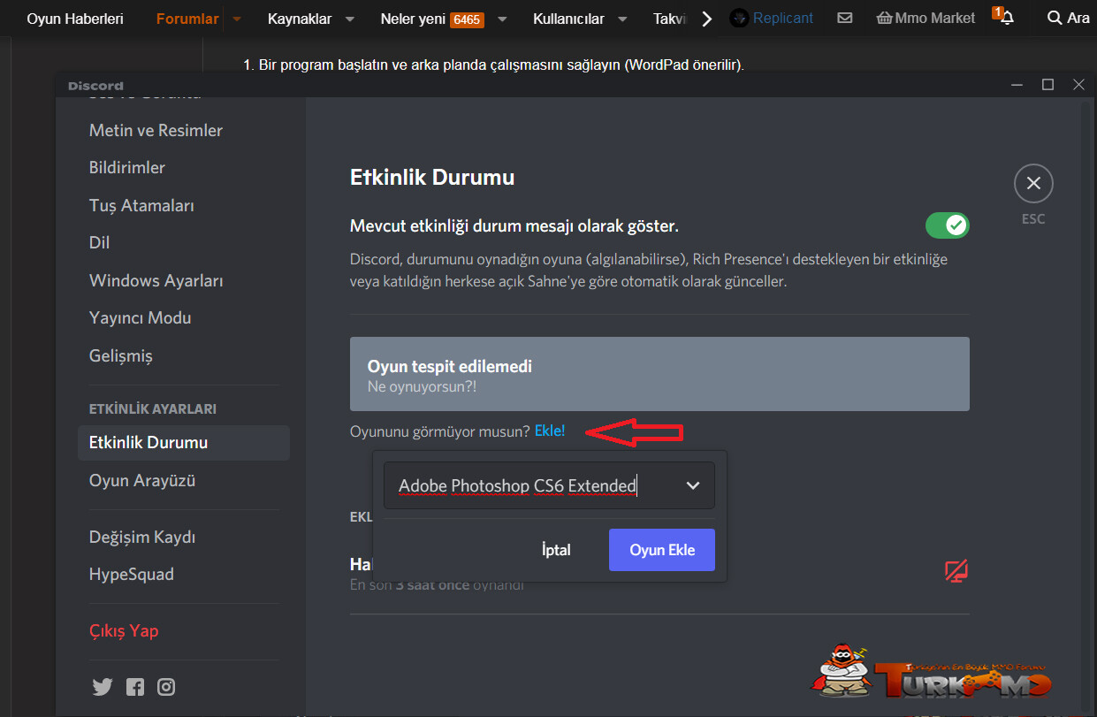Screen dimensions: 1097x717
Task: Open Discord's Twitter page icon
Action: coord(103,687)
